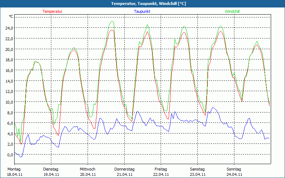Click the 24,0 y-axis value
Image resolution: width=285 pixels, height=178 pixels.
tap(9, 28)
